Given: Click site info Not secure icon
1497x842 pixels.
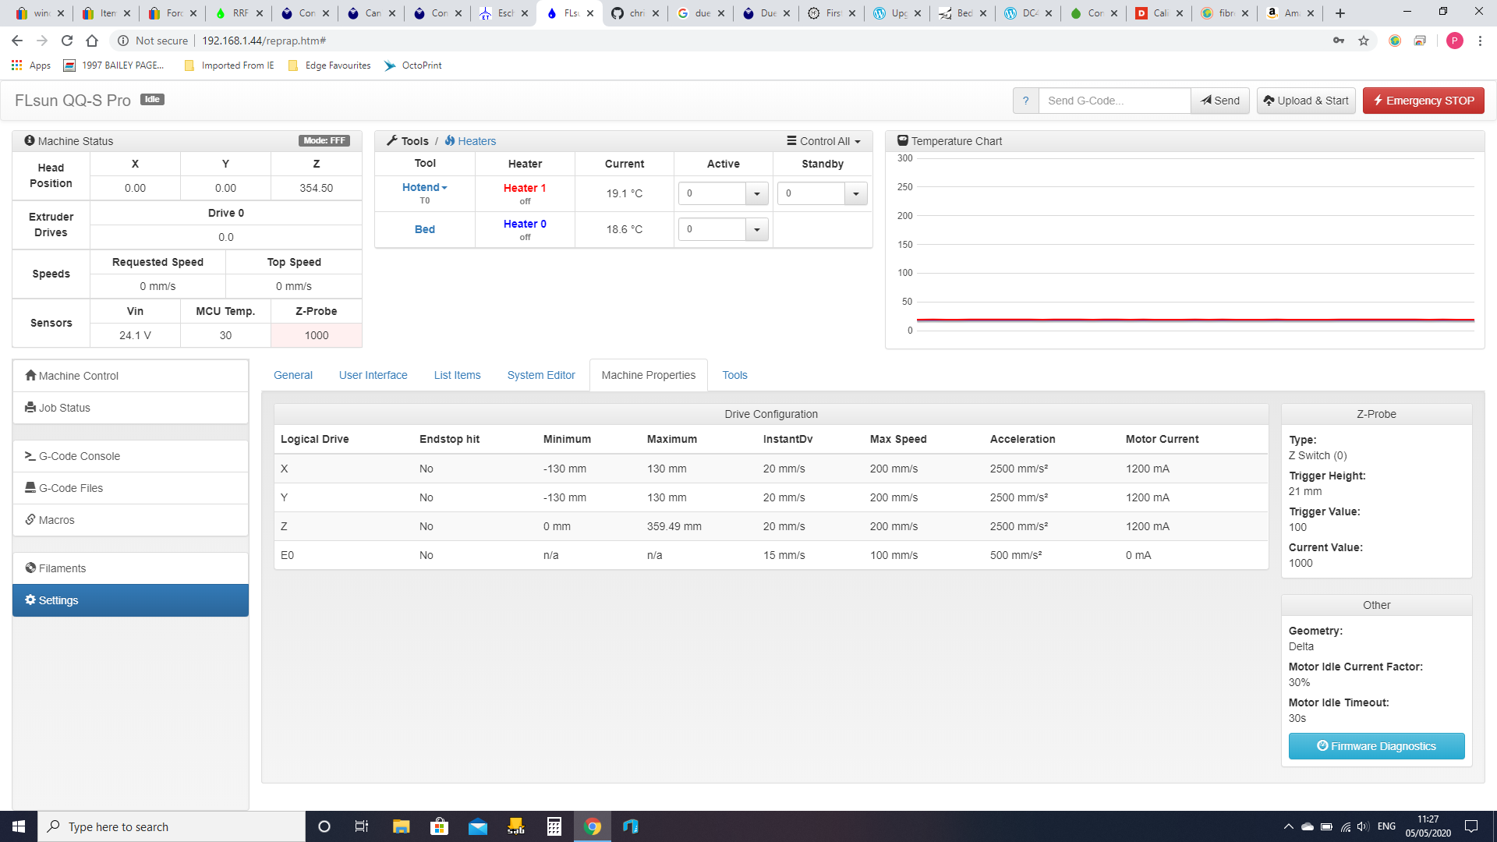Looking at the screenshot, I should [122, 41].
